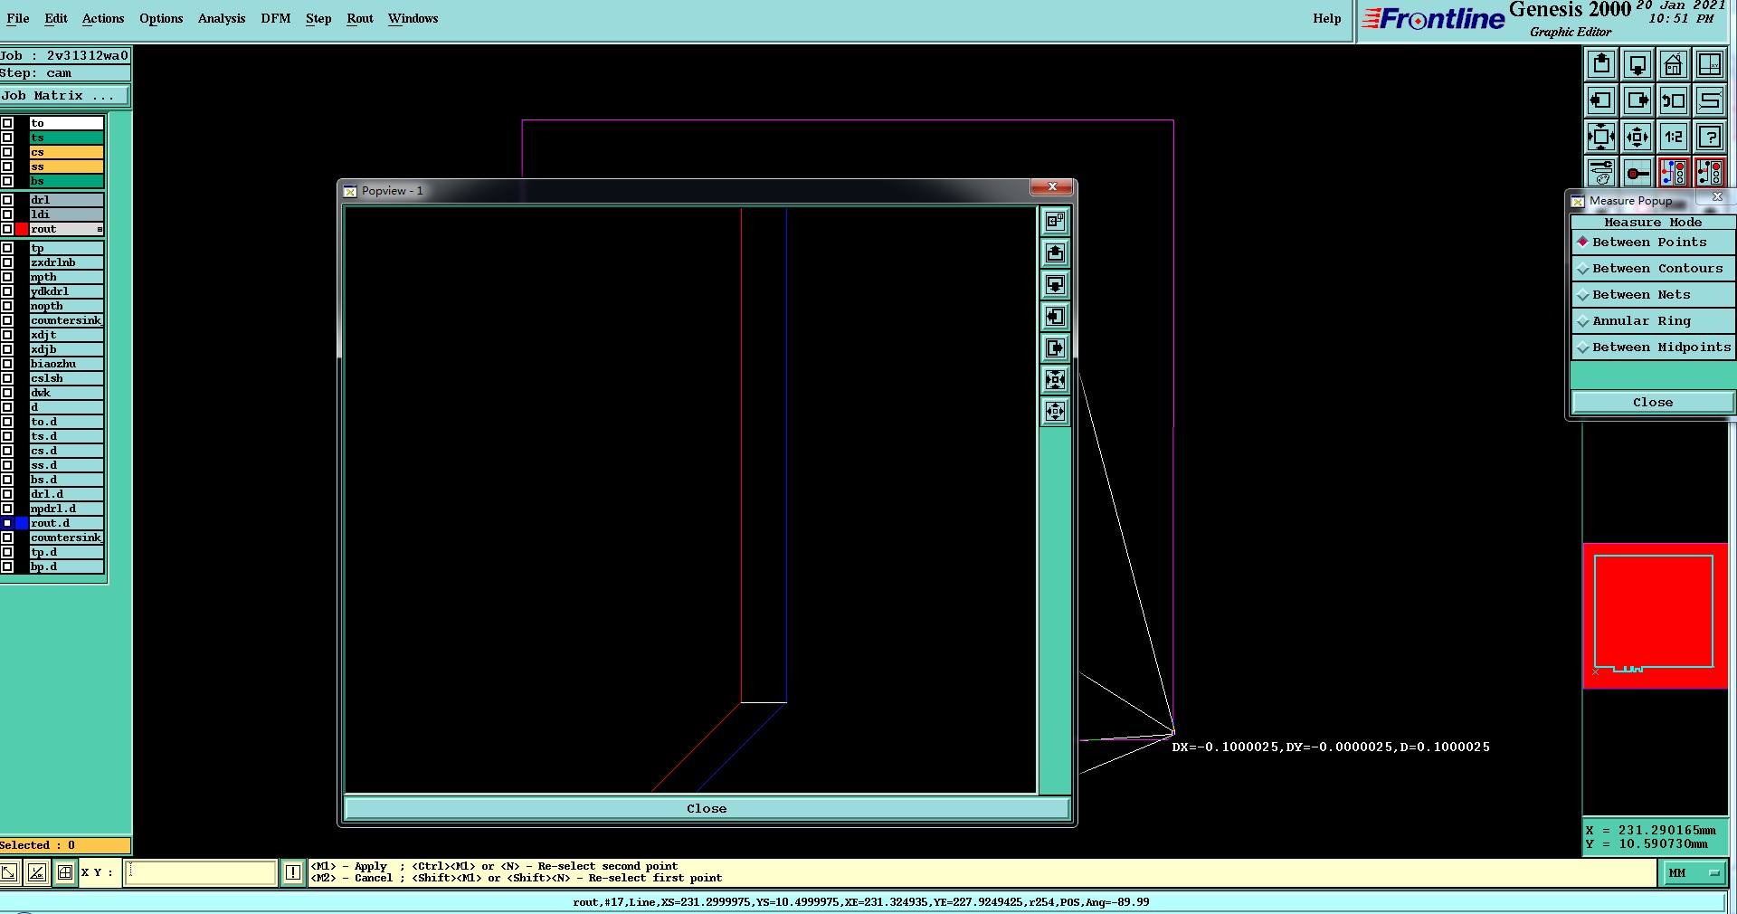
Task: Select the bp.d layer row
Action: click(x=66, y=566)
